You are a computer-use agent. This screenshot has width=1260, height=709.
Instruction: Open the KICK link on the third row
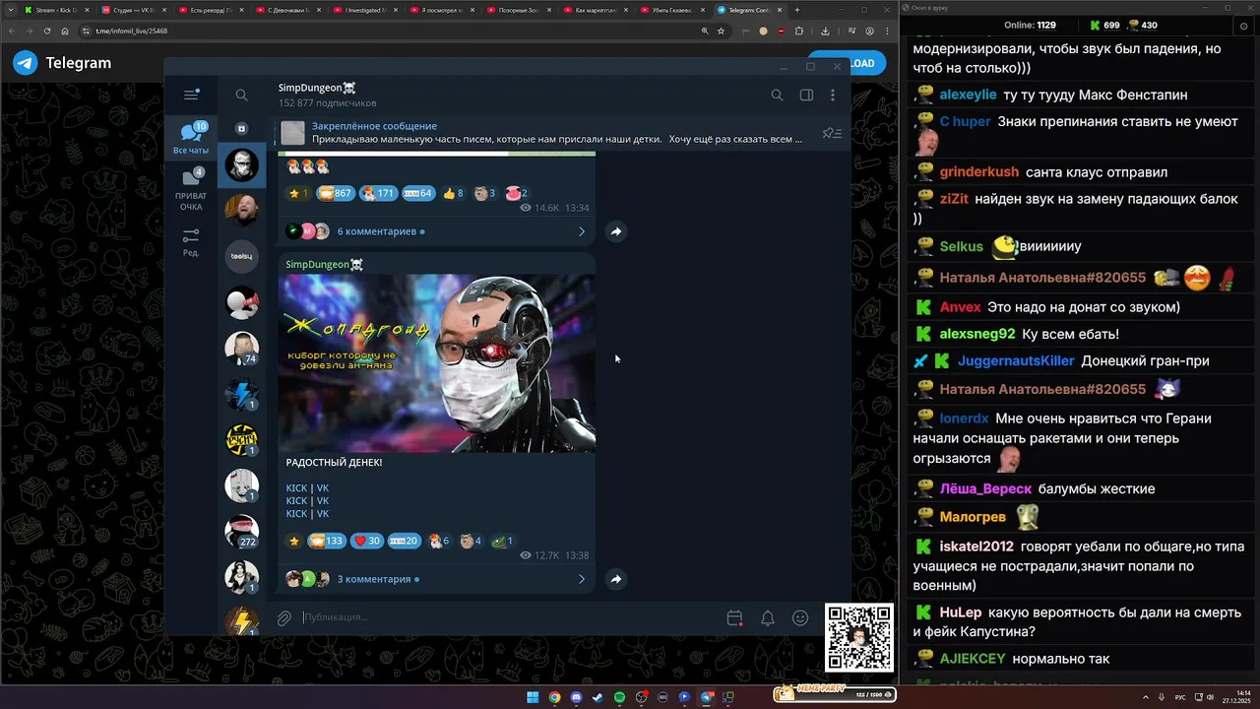pos(296,513)
